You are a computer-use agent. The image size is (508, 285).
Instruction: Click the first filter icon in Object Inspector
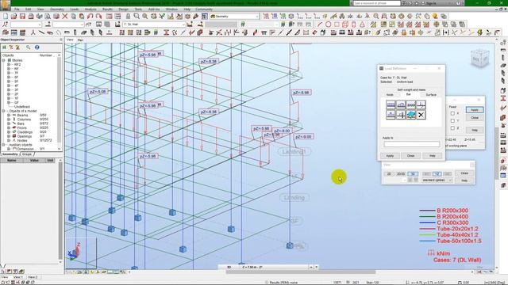[x=4, y=47]
